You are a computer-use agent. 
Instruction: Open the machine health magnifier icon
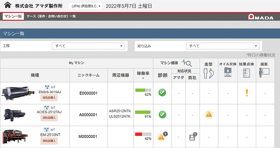pyautogui.click(x=187, y=63)
